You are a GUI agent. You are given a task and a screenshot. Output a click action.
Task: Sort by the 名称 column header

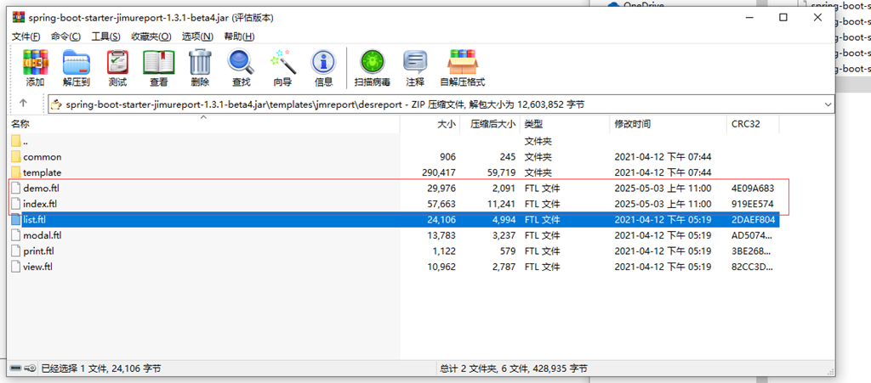[x=204, y=124]
